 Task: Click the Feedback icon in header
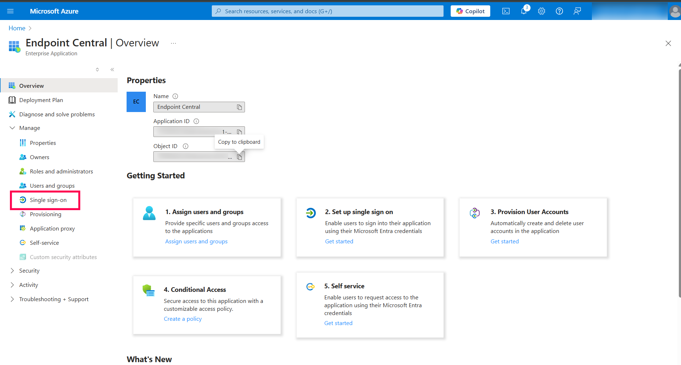[x=577, y=11]
